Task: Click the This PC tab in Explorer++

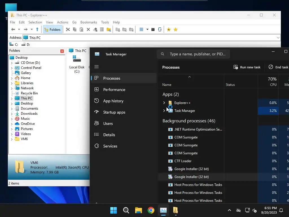Action: pos(78,51)
